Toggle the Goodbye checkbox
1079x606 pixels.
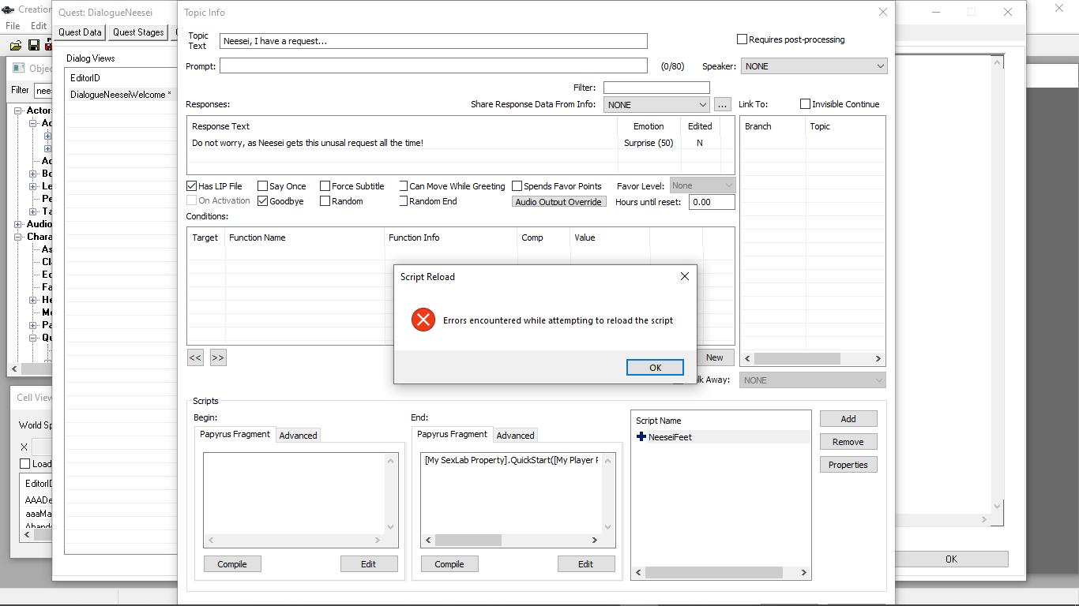pyautogui.click(x=262, y=201)
